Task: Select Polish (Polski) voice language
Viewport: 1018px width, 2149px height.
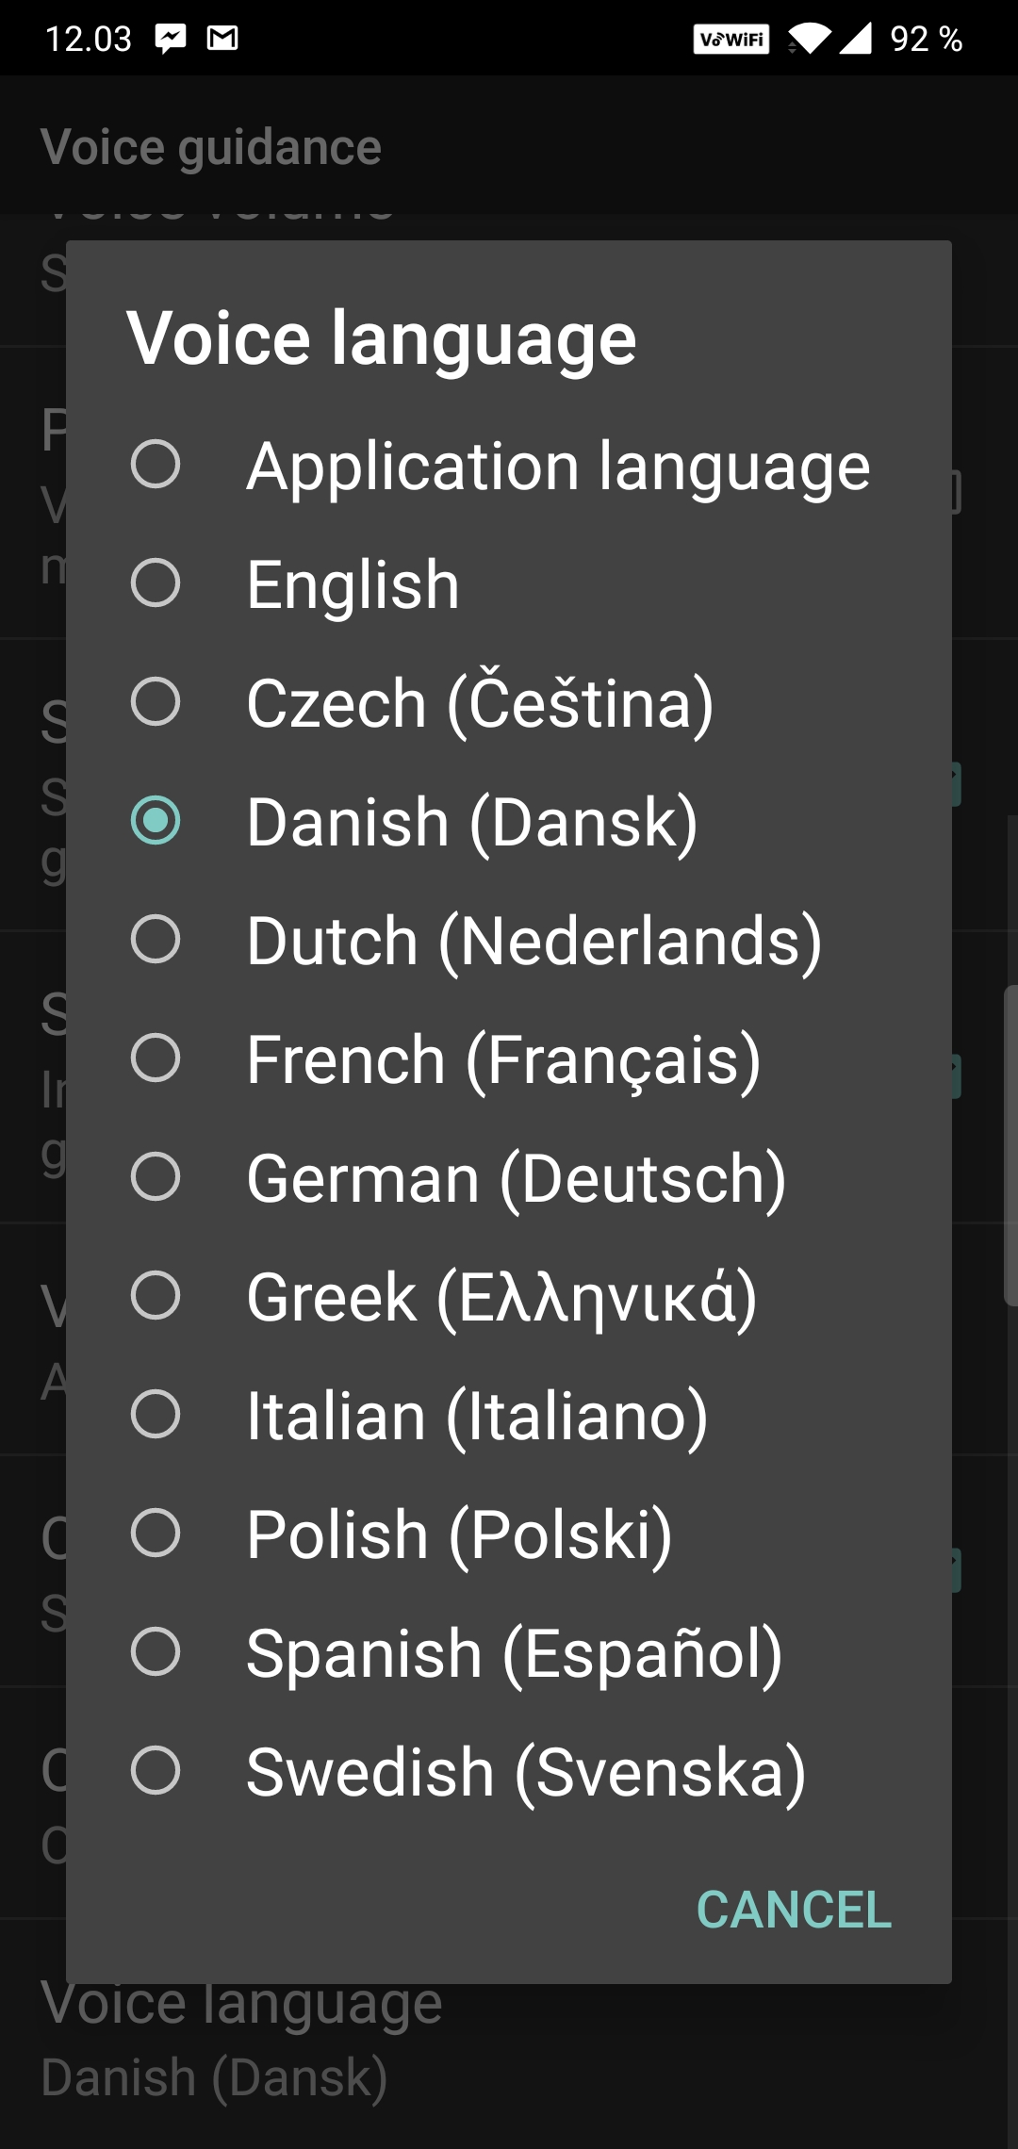Action: click(x=509, y=1534)
